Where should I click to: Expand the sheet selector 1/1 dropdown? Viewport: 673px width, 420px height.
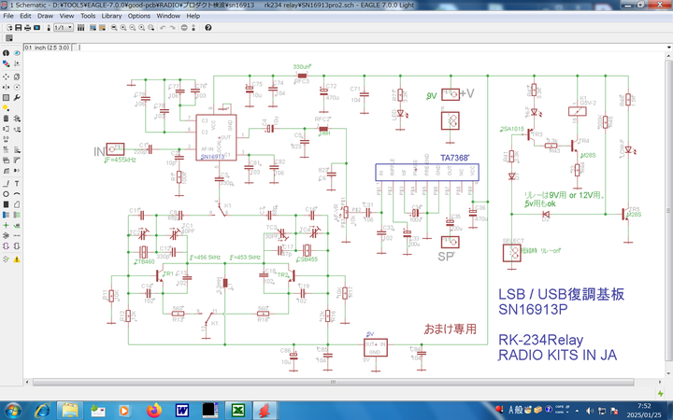tap(68, 28)
